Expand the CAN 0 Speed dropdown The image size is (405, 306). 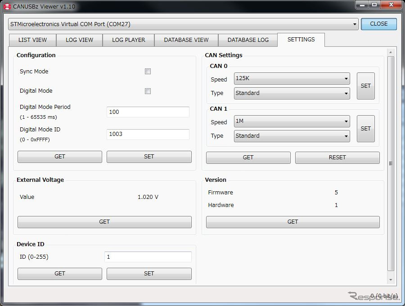[292, 79]
